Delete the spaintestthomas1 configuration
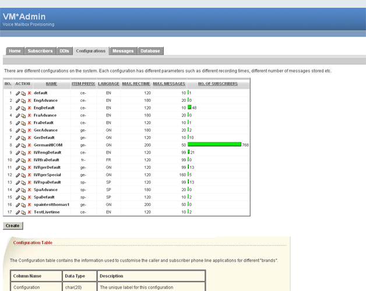Viewport: 366px width, 291px height. [29, 205]
